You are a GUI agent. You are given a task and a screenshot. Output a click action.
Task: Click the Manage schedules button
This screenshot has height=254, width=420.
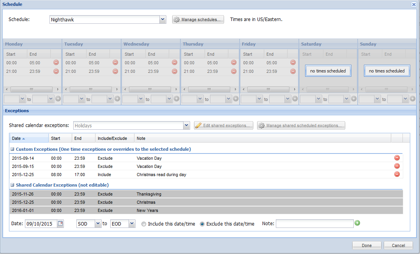click(x=198, y=19)
